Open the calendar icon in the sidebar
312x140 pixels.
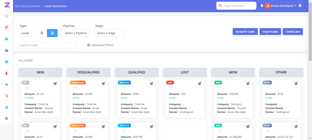point(7,27)
